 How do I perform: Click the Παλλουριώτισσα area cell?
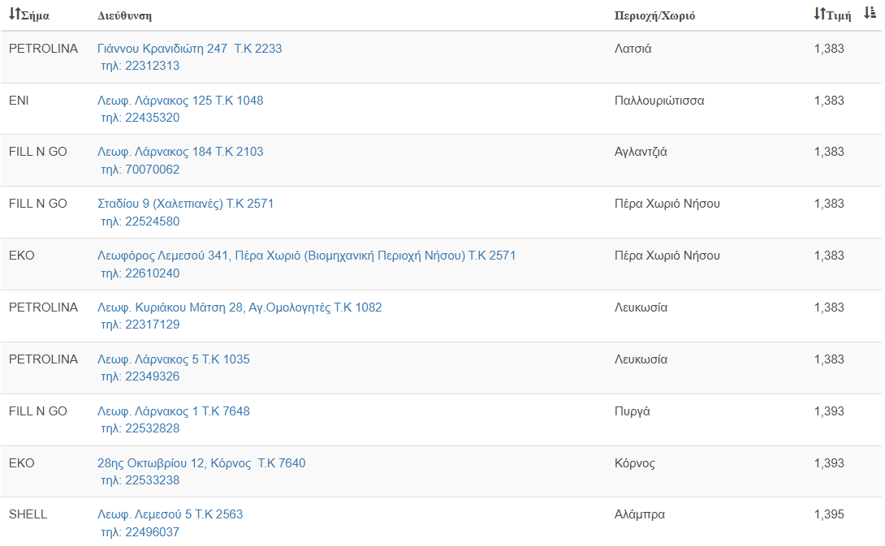pos(659,101)
